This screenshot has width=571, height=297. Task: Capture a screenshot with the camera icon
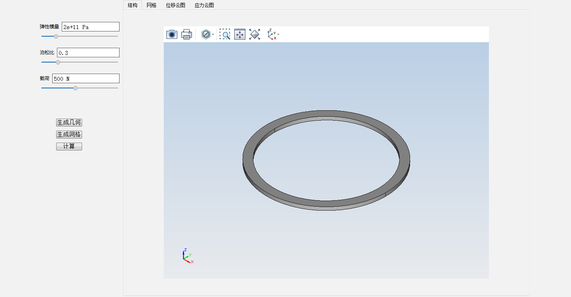[x=172, y=34]
